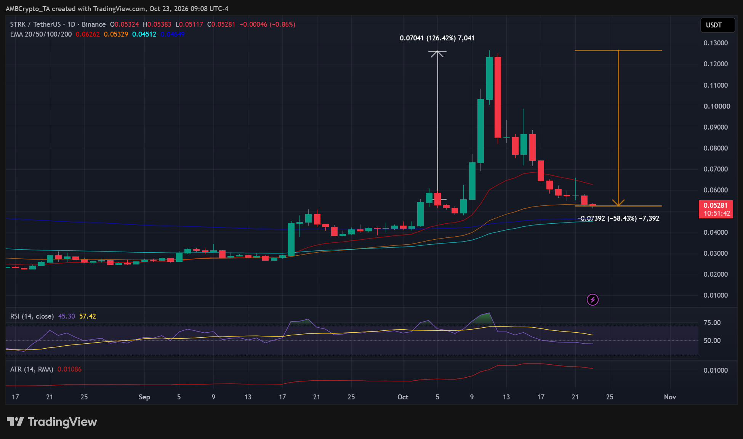Screen dimensions: 743x439
Task: Click the high price value H0.05383
Action: click(x=157, y=24)
